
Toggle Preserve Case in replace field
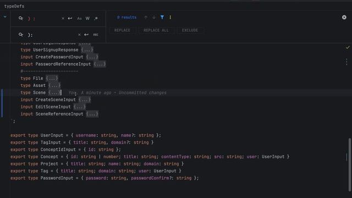pos(96,35)
